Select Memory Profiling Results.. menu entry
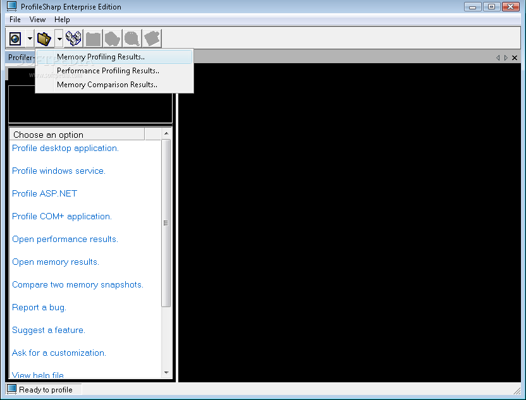Screen dimensions: 526x400 tap(114, 57)
